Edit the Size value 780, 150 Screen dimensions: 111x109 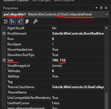click(77, 60)
